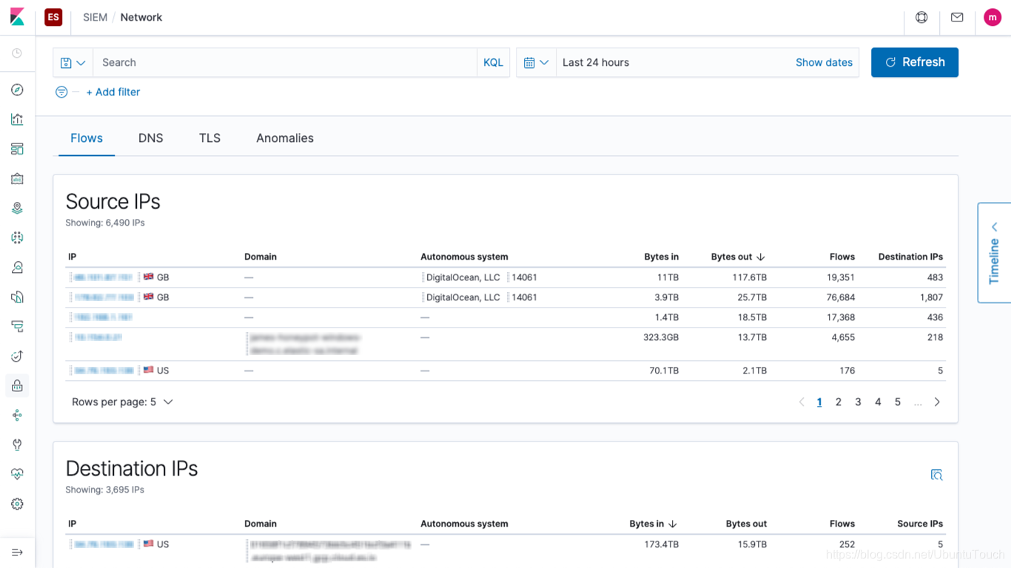Open Uptime icon in sidebar
1011x568 pixels.
(17, 356)
